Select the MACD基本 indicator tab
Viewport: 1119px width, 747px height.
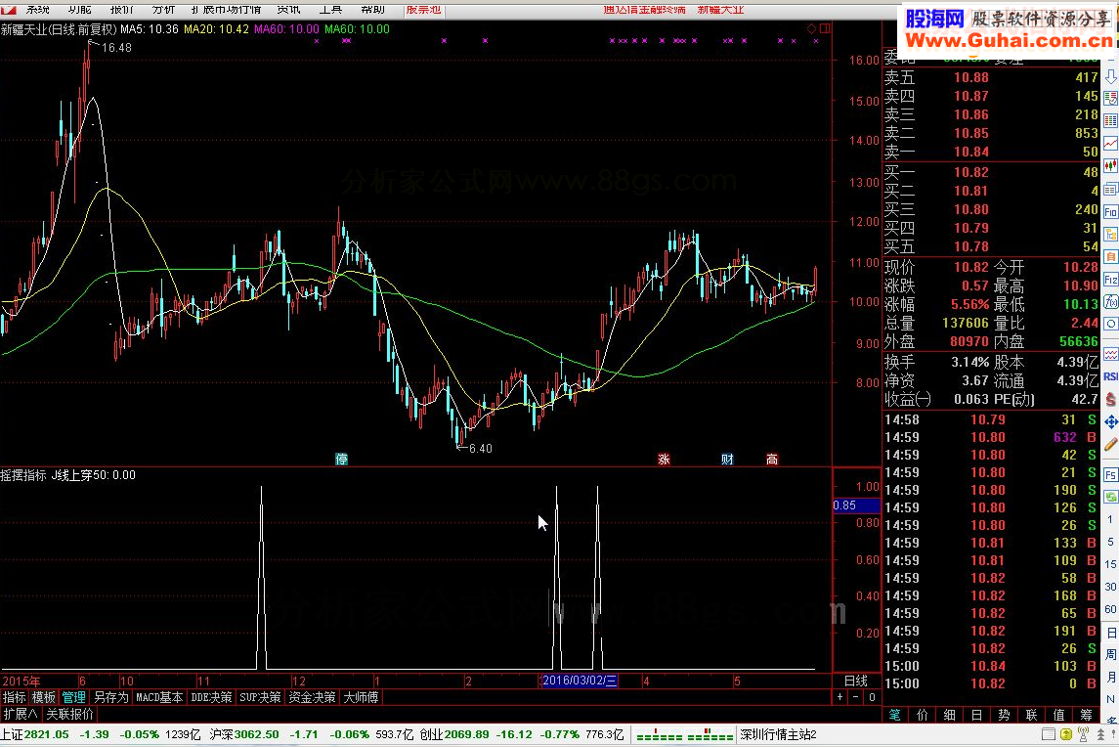[x=160, y=697]
